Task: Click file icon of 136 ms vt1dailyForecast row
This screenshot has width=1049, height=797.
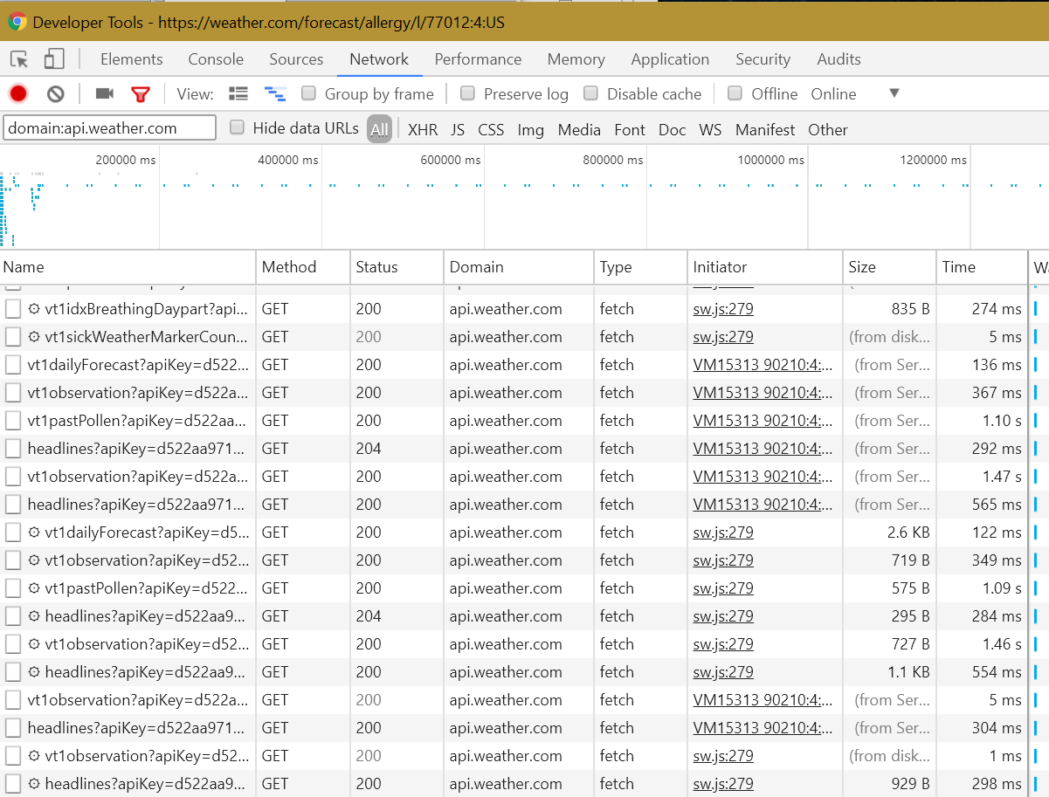Action: tap(13, 365)
